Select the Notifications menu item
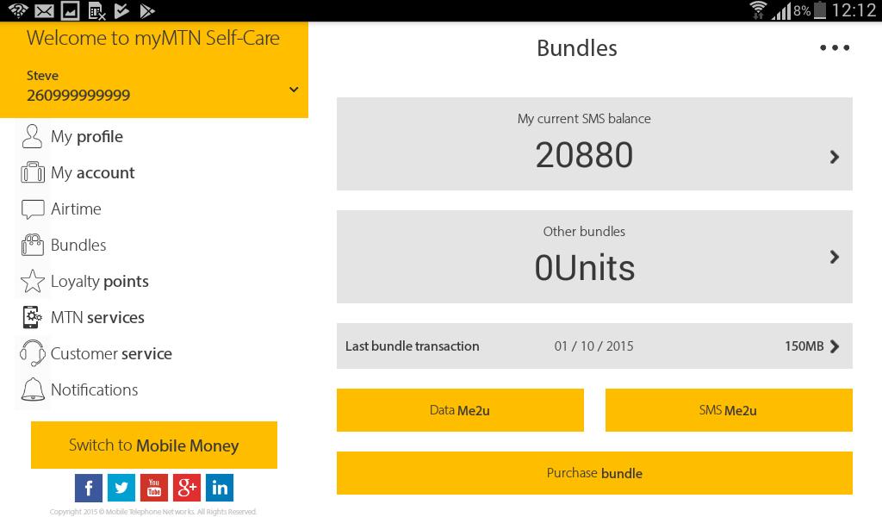Viewport: 882px width, 517px height. 95,389
